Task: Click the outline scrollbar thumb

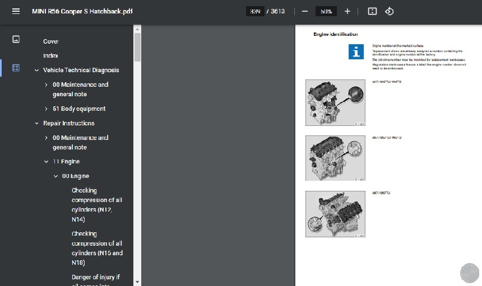Action: click(137, 47)
